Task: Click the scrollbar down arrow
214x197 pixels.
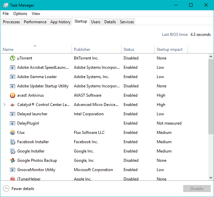Action: 211,178
